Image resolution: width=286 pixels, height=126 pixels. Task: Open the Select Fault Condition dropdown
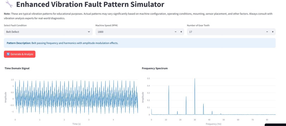click(x=48, y=32)
